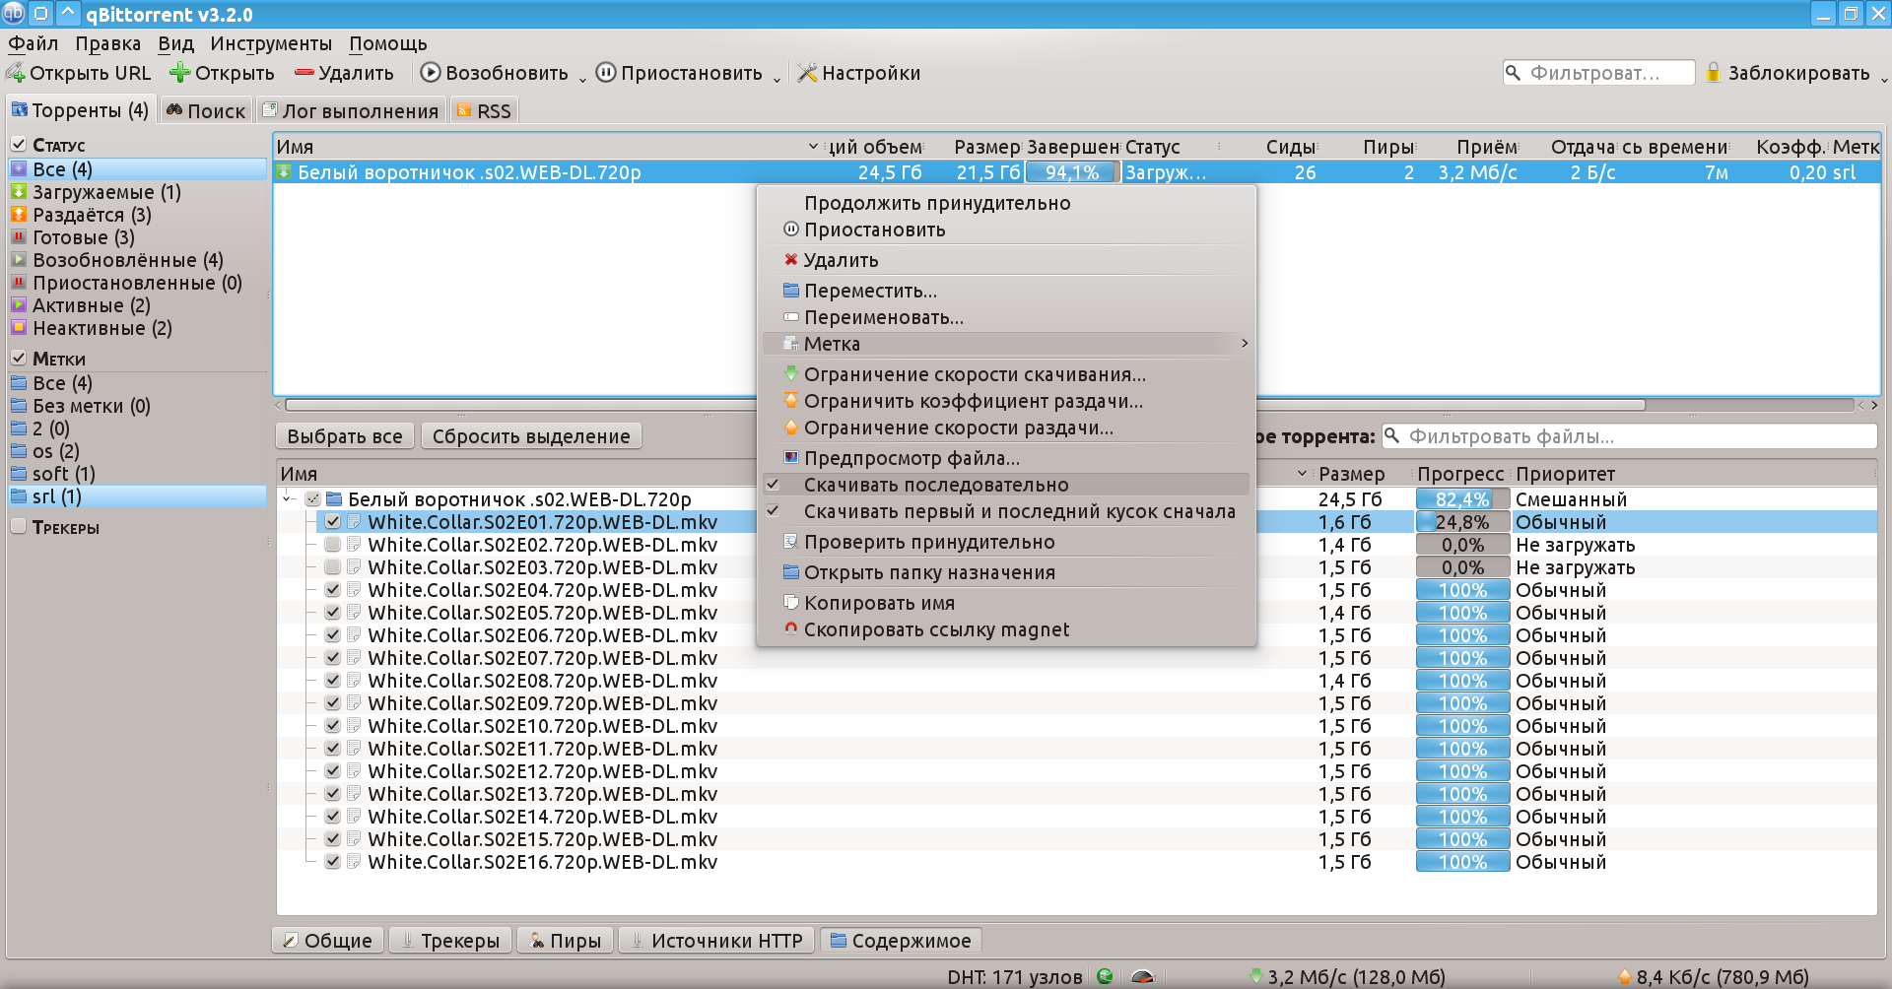The width and height of the screenshot is (1892, 989).
Task: Switch to the RSS tab
Action: [x=484, y=110]
